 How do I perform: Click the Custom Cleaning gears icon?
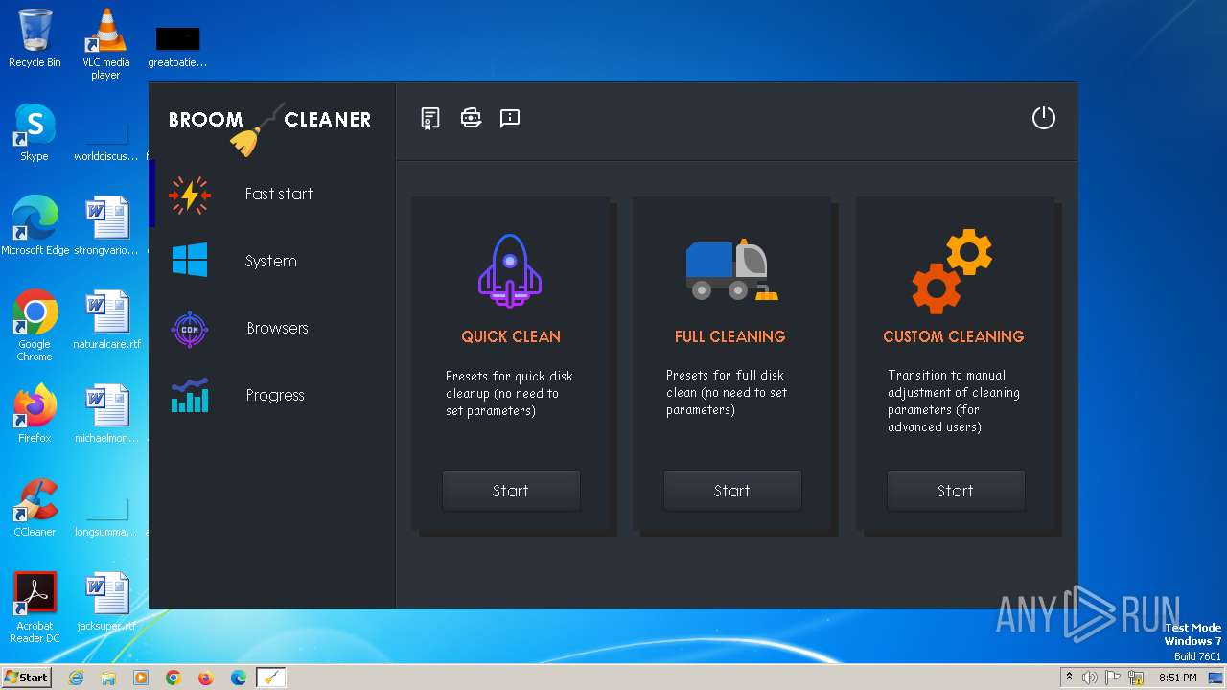click(x=952, y=271)
